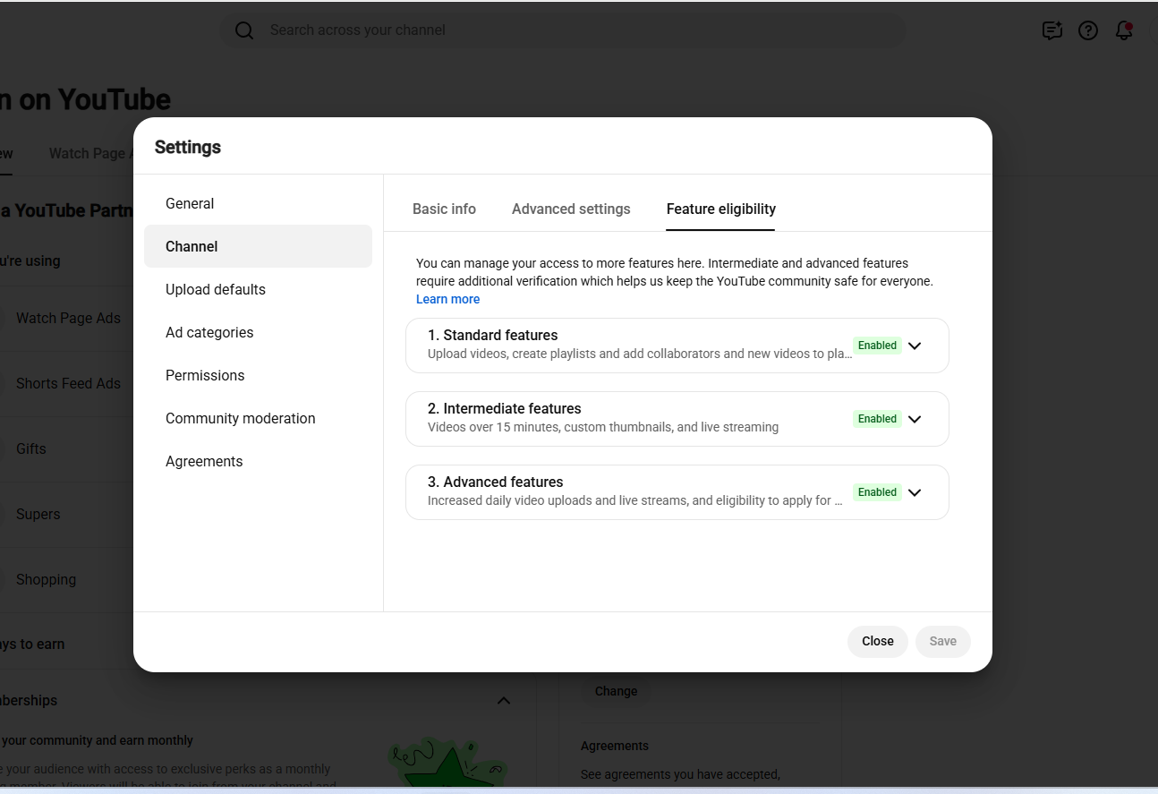Expand the Advanced features chevron

tap(915, 492)
